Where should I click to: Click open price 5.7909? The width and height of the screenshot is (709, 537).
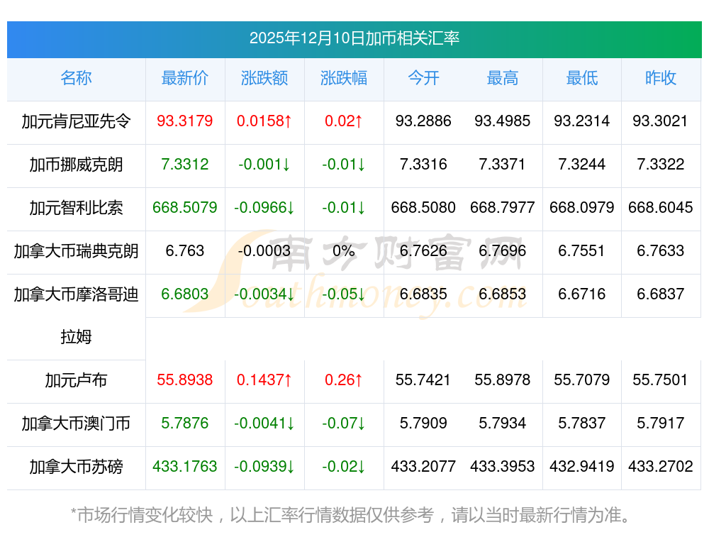423,423
